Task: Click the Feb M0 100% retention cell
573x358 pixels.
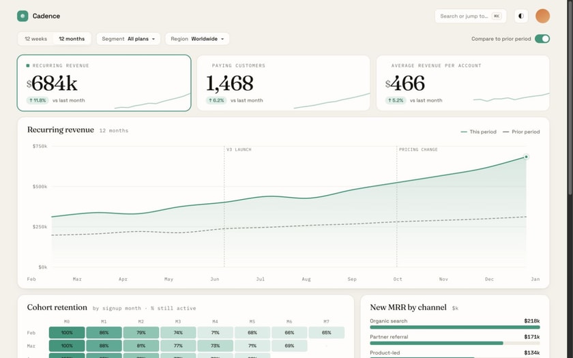Action: [67, 333]
